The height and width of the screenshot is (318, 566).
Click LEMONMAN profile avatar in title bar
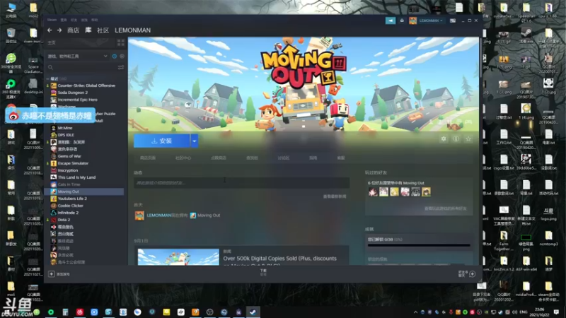tap(413, 20)
